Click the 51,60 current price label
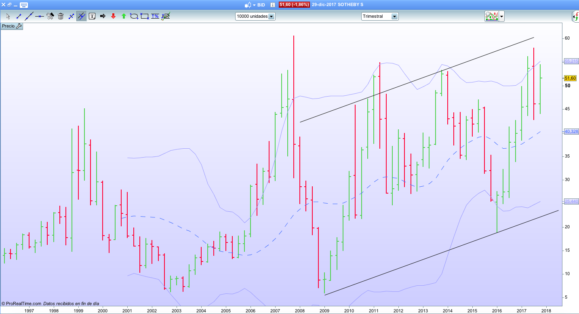Viewport: 579px width, 314px height. (x=570, y=78)
